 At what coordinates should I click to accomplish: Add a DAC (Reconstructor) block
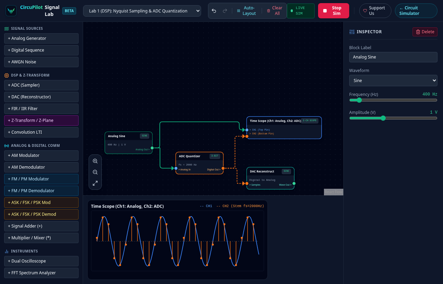(x=41, y=97)
